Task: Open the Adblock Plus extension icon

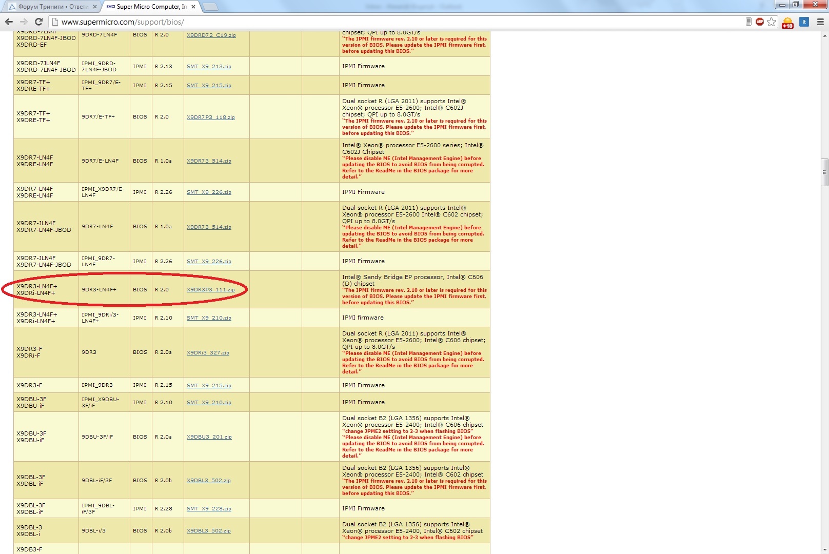Action: point(760,22)
